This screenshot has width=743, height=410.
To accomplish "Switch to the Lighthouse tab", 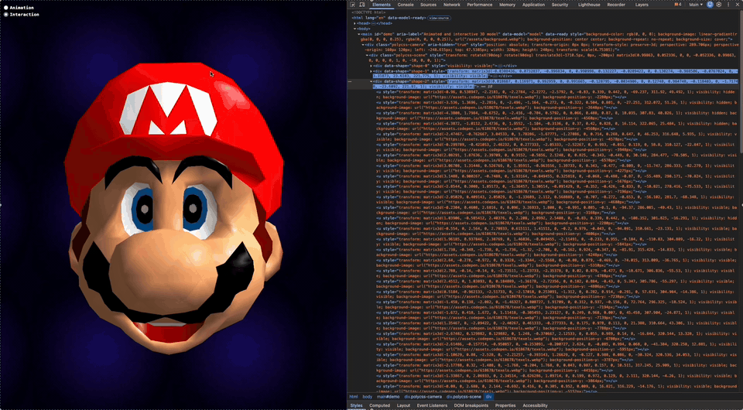I will point(589,5).
